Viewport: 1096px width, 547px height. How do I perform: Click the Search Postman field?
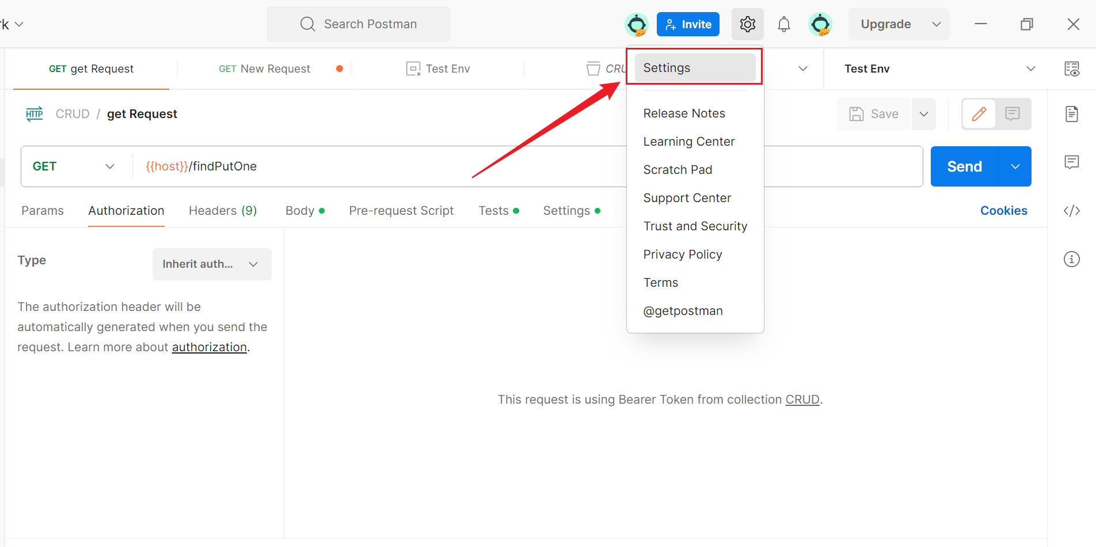tap(359, 24)
